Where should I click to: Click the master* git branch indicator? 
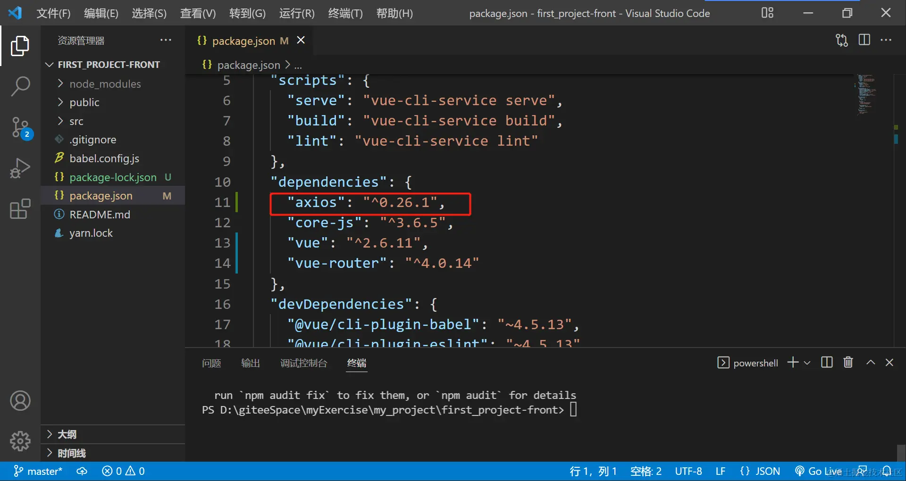pos(38,471)
